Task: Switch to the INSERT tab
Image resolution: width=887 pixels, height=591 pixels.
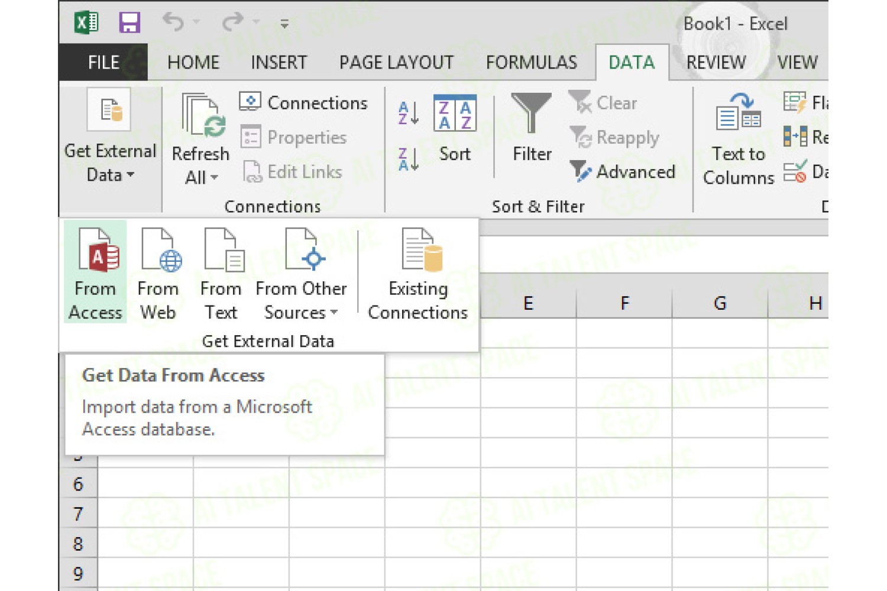Action: point(279,62)
